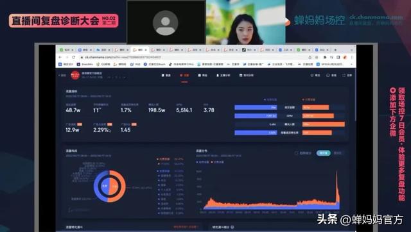Click the 返回 back link in dashboard header
This screenshot has height=232, width=411.
coord(62,76)
